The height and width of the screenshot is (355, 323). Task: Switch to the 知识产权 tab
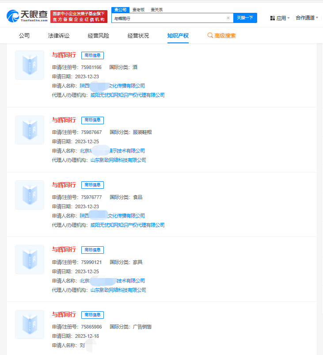click(x=178, y=35)
